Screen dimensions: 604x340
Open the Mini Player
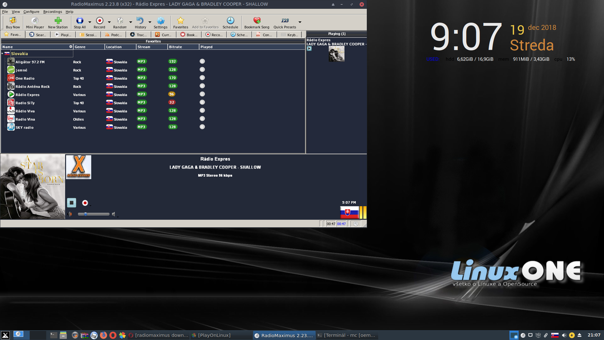pos(35,22)
